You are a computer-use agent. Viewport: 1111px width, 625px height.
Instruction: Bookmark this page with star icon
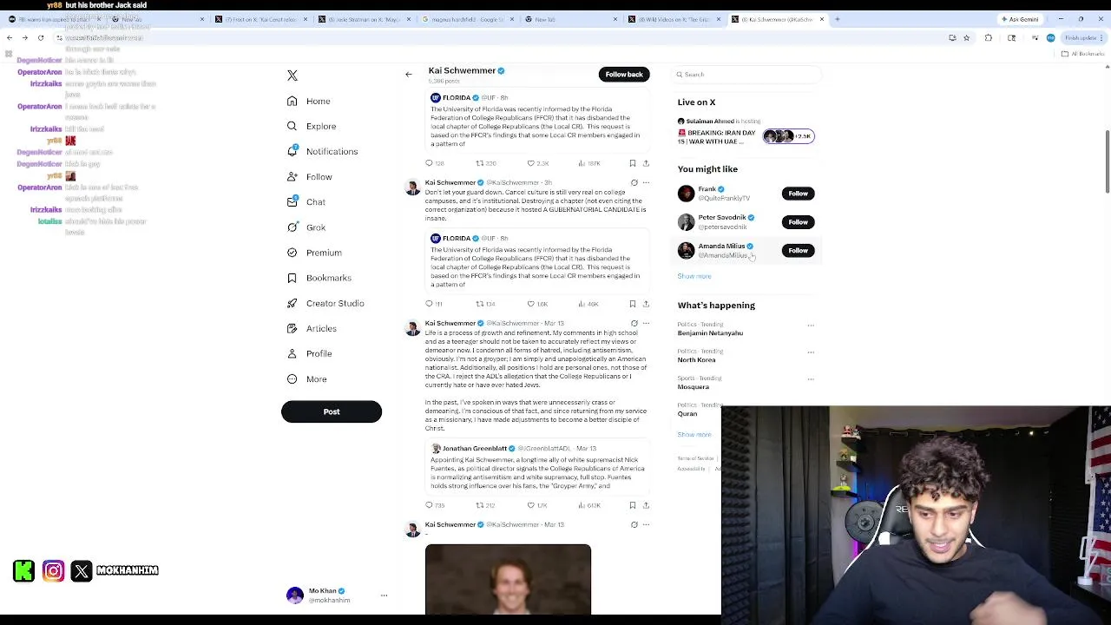pyautogui.click(x=966, y=38)
